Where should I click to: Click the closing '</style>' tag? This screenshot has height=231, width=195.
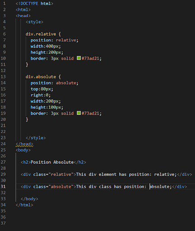pos(36,138)
